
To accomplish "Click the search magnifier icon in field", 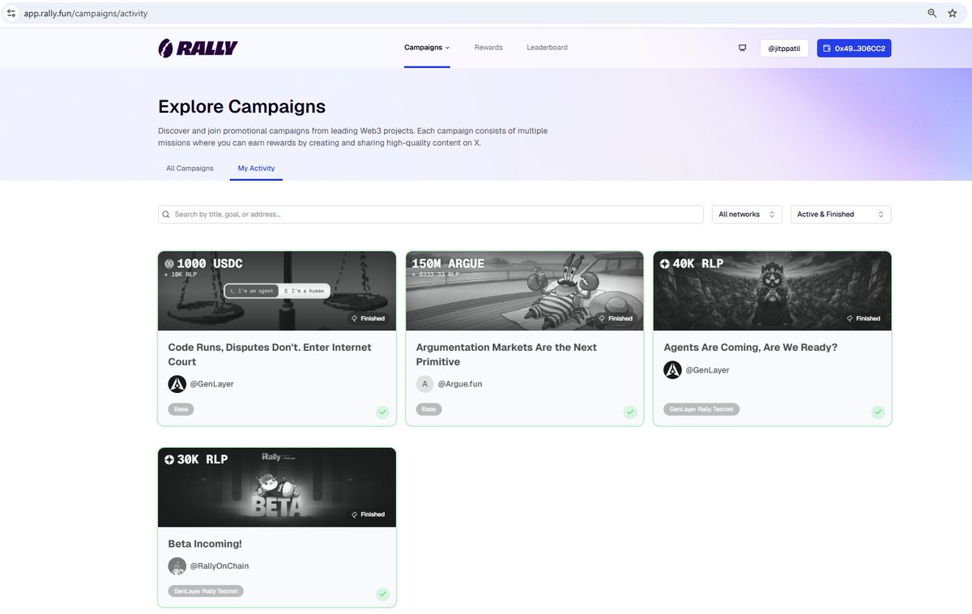I will 166,215.
